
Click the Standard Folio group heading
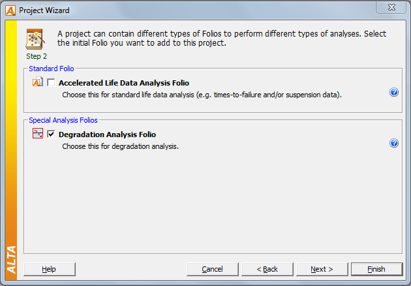tap(52, 69)
